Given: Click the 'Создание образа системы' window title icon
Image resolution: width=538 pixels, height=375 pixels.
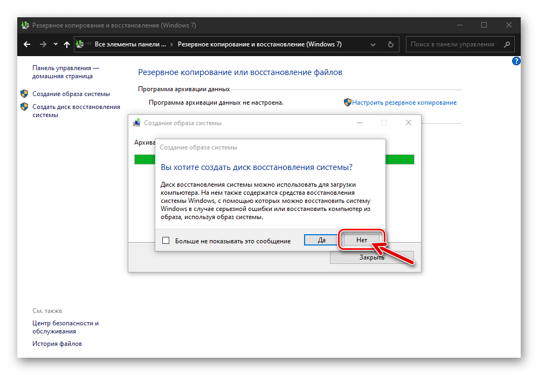Looking at the screenshot, I should [136, 122].
